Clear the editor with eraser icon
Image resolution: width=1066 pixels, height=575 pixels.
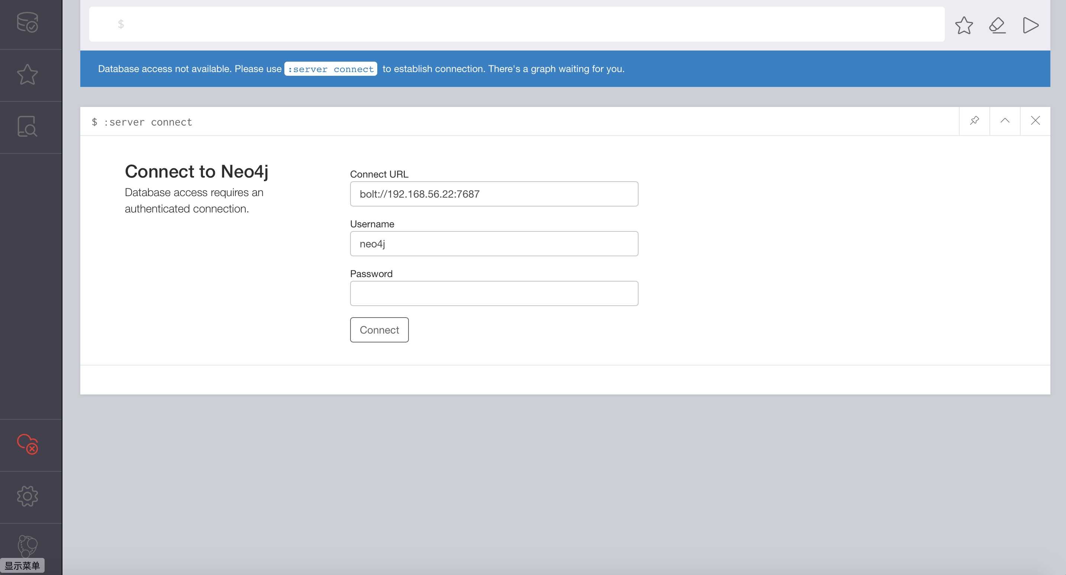997,25
